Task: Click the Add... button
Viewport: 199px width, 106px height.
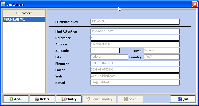Action: point(16,99)
